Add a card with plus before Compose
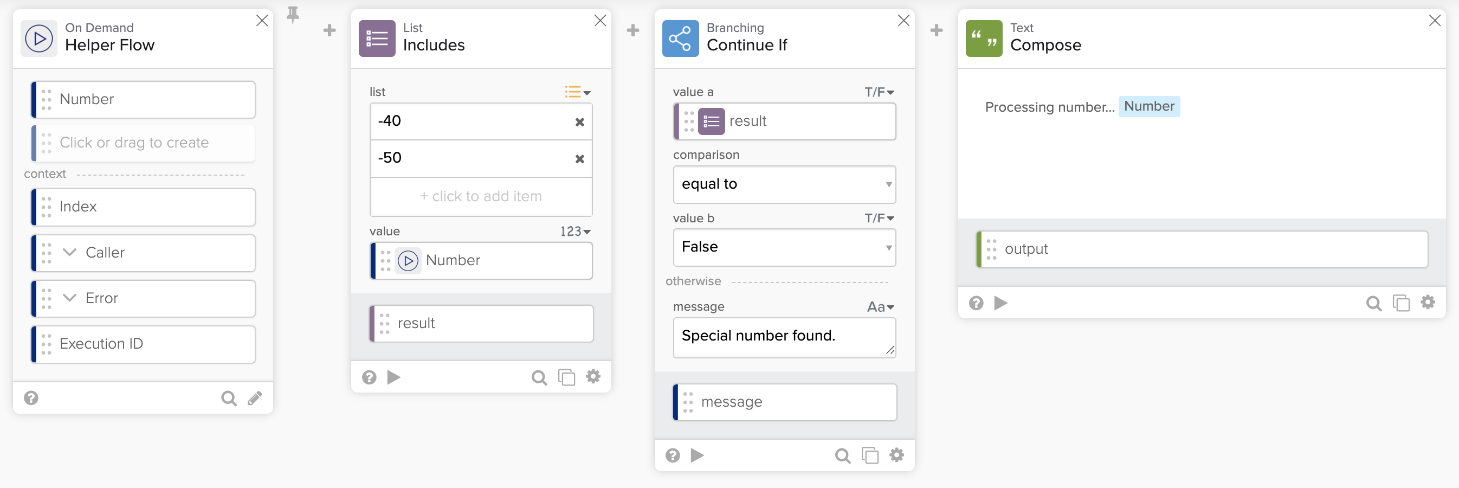 pos(936,30)
